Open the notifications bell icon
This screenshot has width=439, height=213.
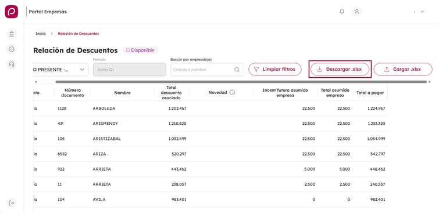click(342, 12)
